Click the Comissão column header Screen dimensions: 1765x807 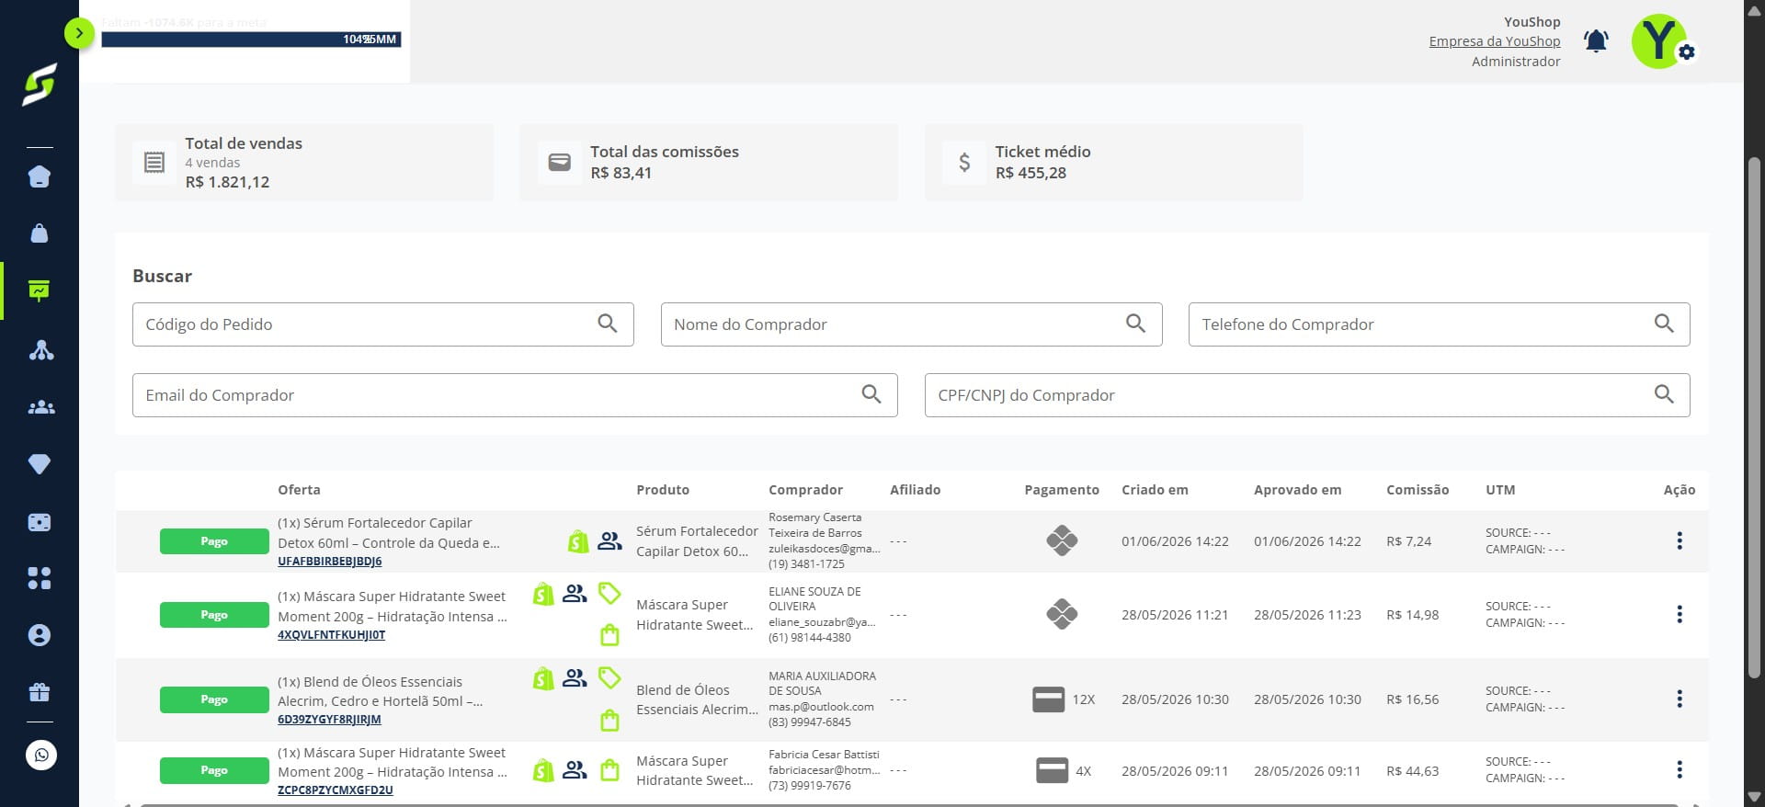click(x=1418, y=490)
